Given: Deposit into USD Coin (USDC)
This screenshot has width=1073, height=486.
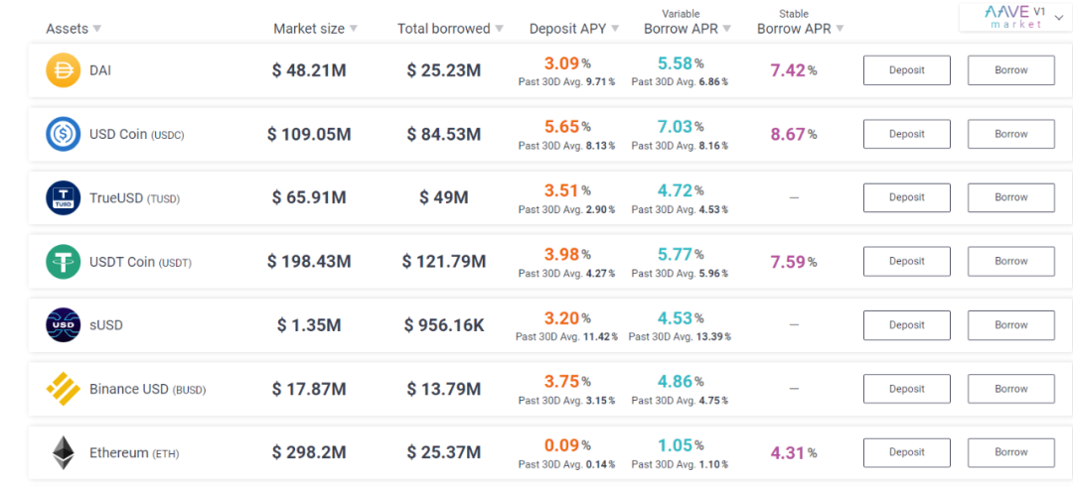Looking at the screenshot, I should [x=907, y=134].
